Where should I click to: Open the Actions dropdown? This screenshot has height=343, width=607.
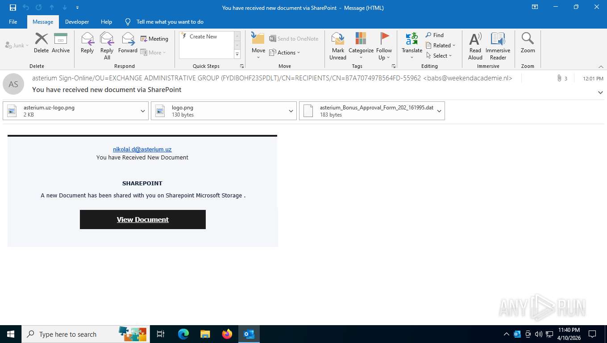pos(285,52)
